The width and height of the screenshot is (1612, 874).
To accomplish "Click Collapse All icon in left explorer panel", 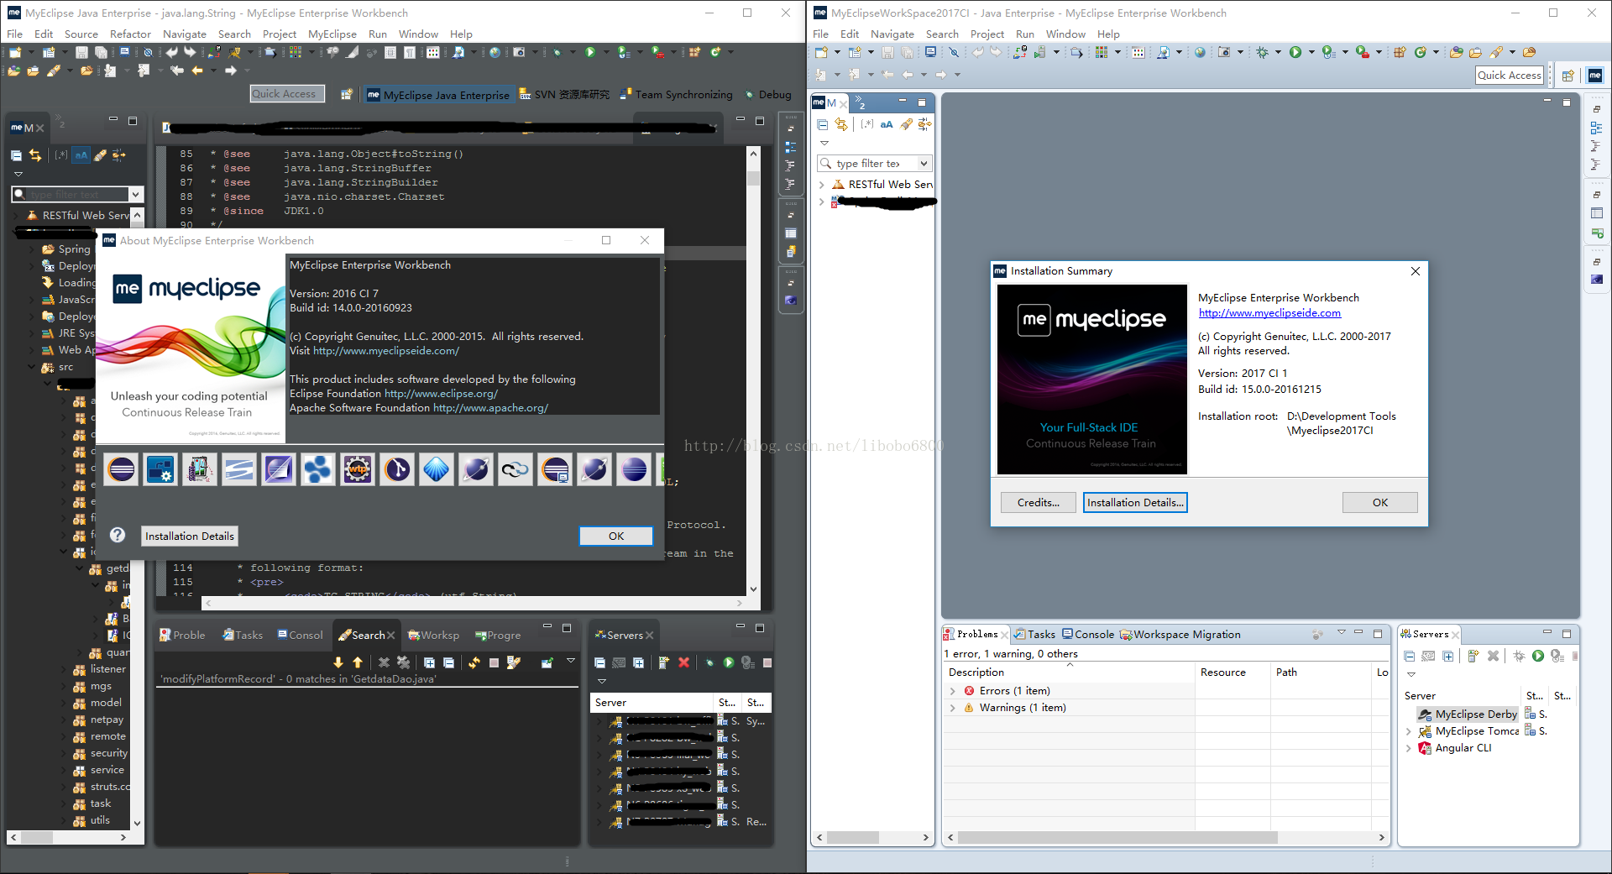I will (16, 155).
